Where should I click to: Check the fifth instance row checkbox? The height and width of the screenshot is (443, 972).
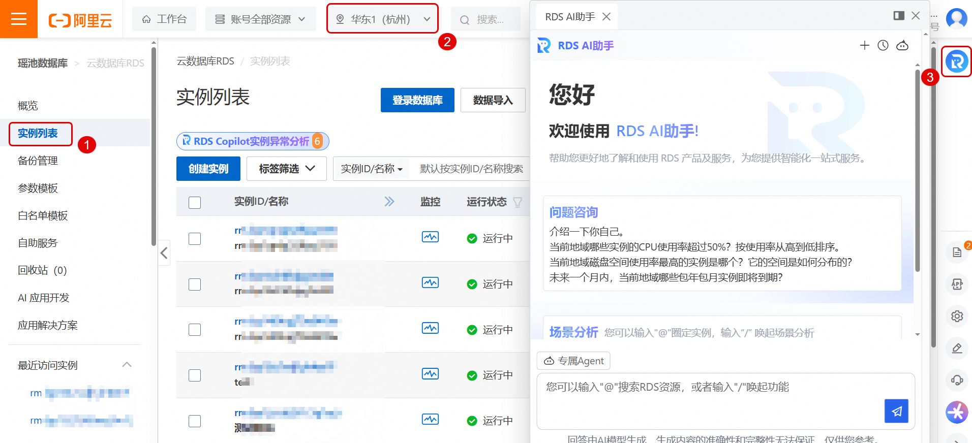tap(195, 421)
